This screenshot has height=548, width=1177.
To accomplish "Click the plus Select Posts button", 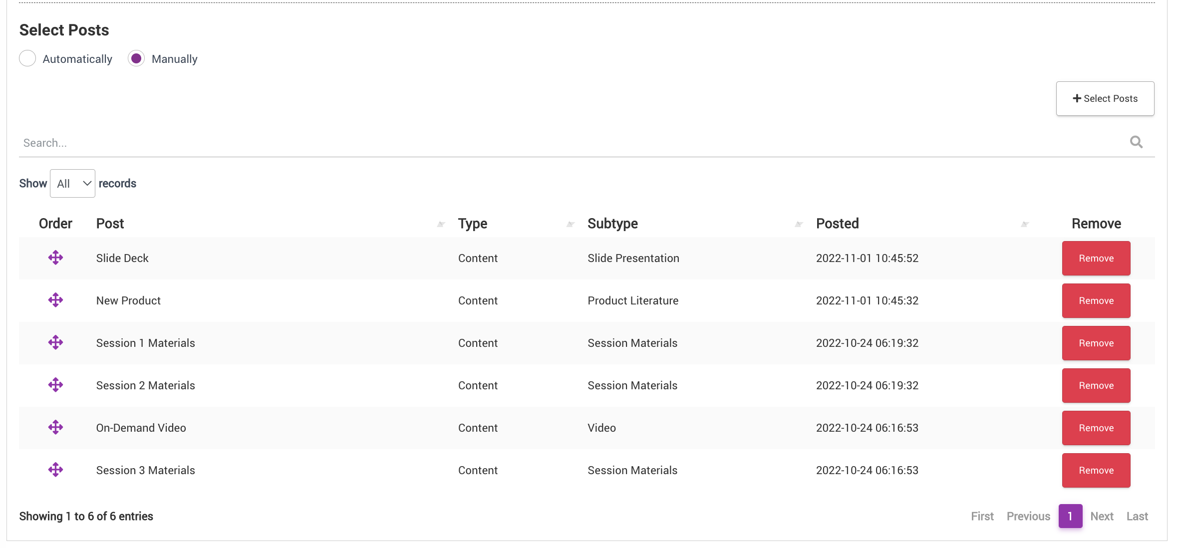I will (1105, 98).
